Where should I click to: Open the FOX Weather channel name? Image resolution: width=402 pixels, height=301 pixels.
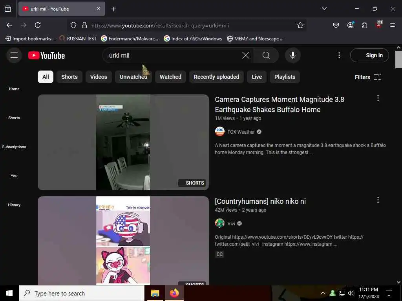241,132
